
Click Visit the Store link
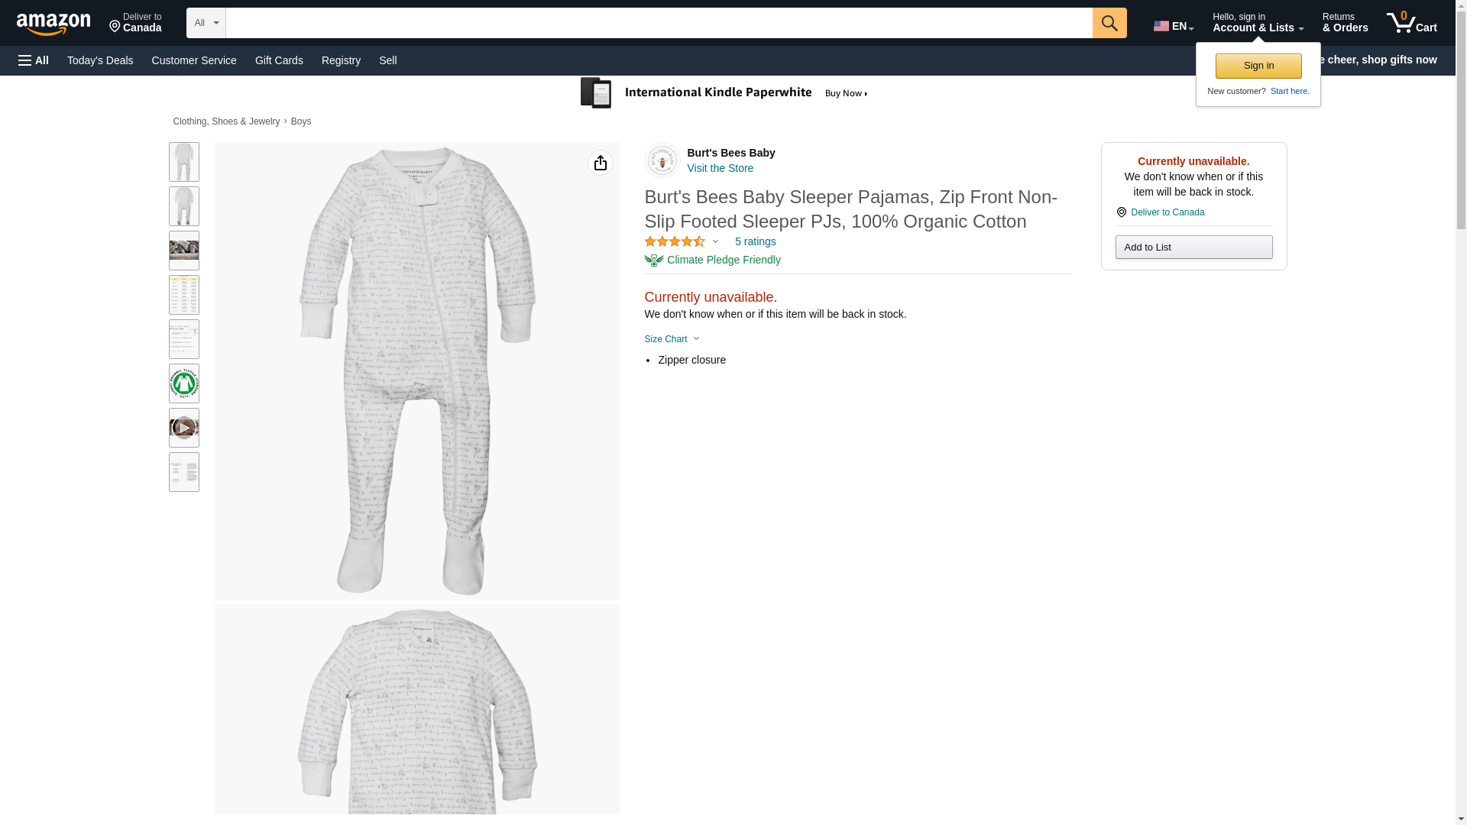pyautogui.click(x=720, y=168)
